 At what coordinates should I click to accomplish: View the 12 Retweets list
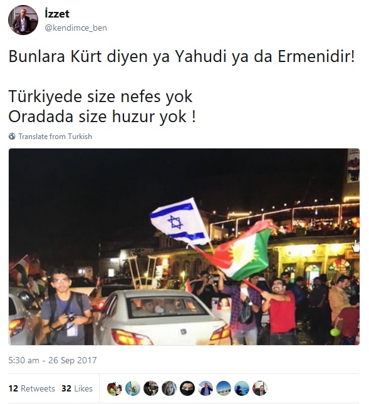pos(32,388)
